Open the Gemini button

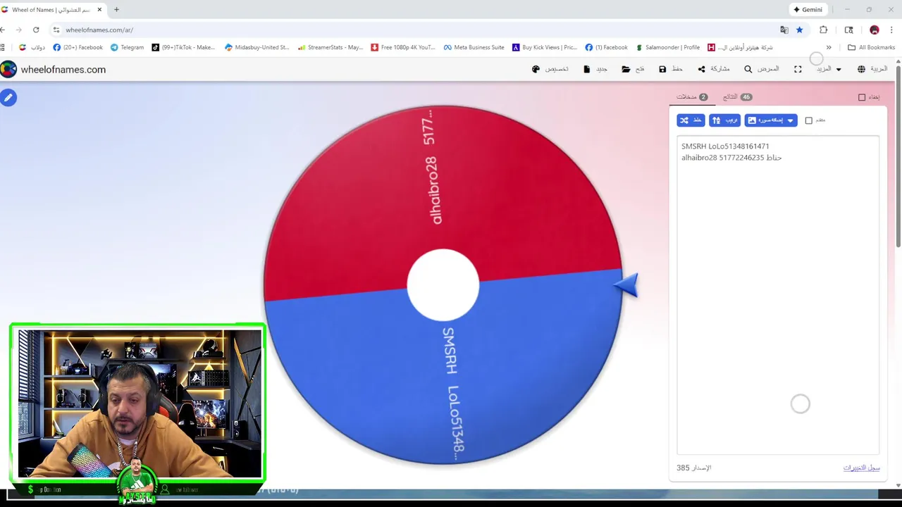click(x=808, y=10)
